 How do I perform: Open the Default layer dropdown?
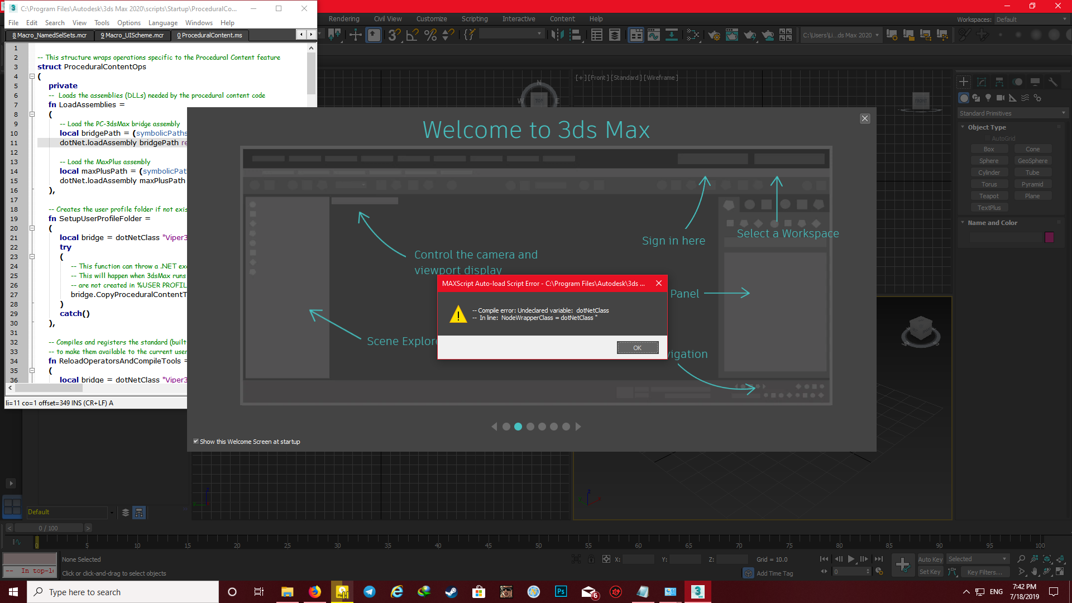(71, 512)
